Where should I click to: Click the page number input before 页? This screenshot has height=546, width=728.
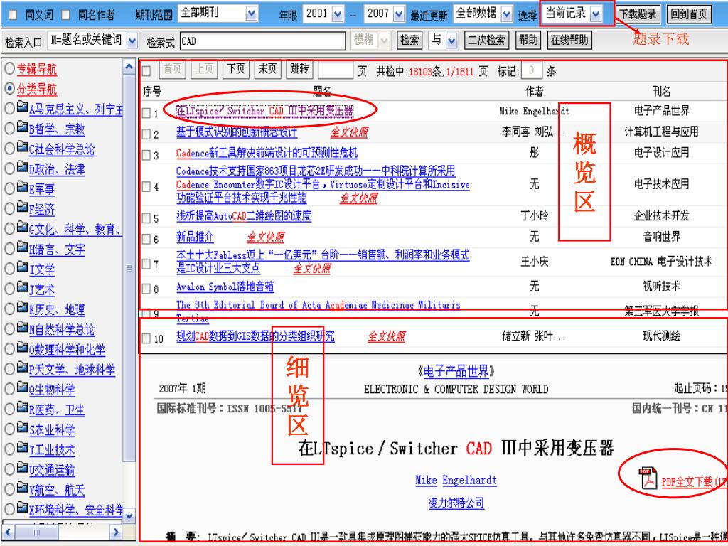coord(336,70)
